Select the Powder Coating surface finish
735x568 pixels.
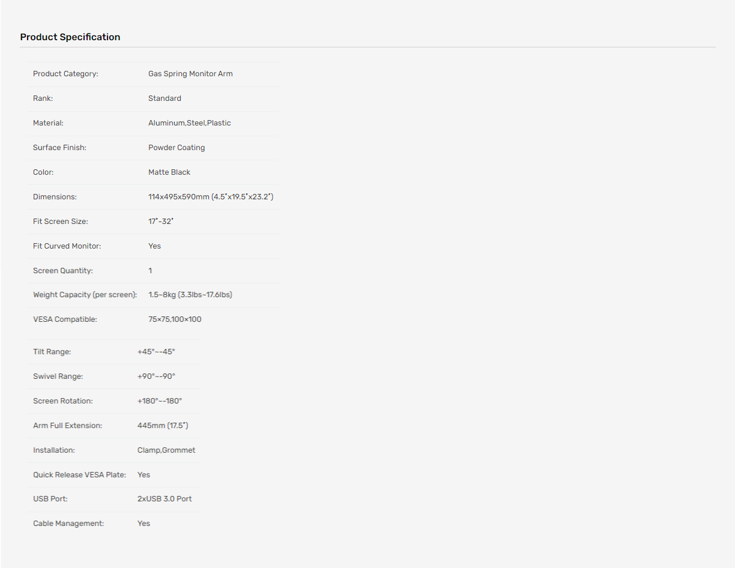pos(177,148)
